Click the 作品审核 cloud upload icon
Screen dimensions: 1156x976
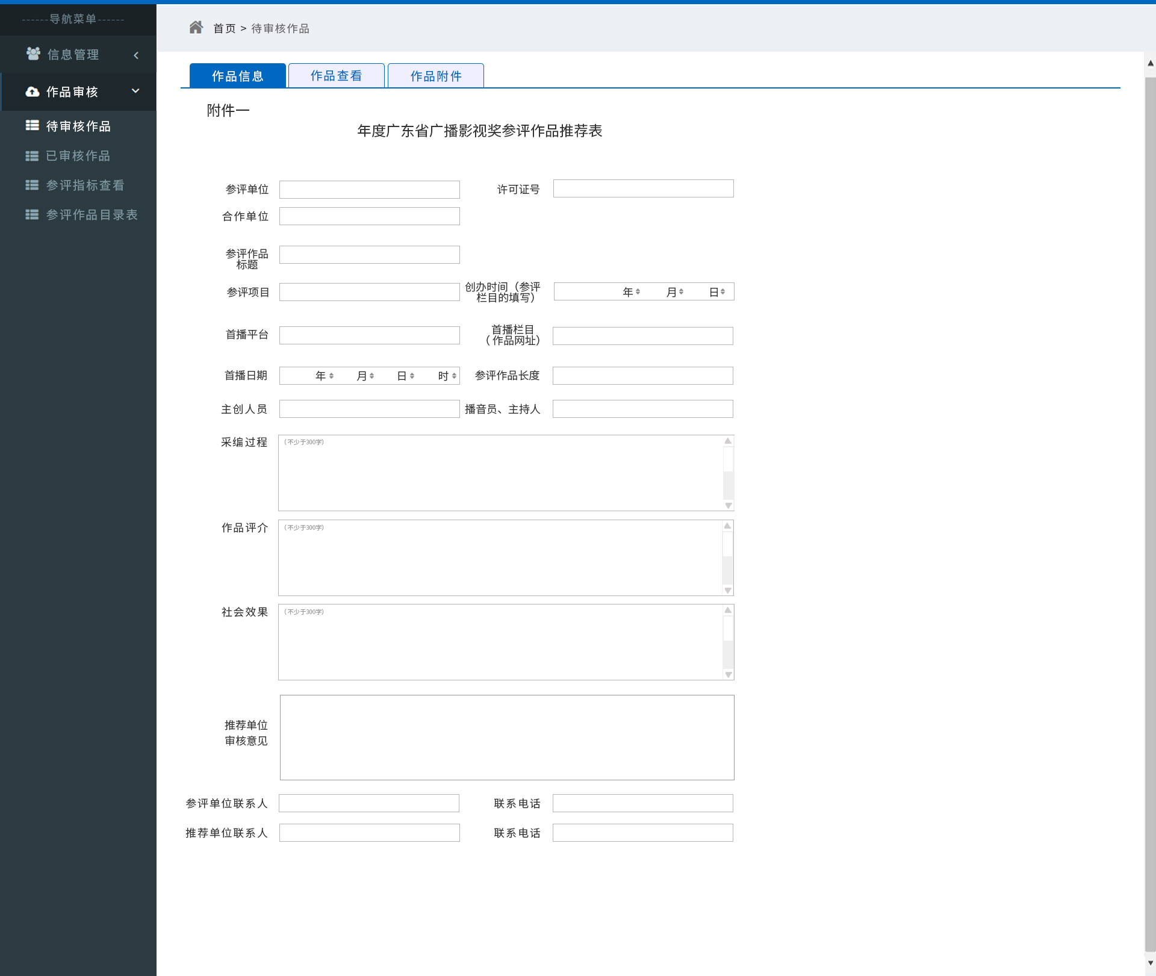click(x=33, y=92)
